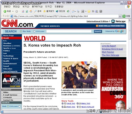This screenshot has width=132, height=114.
Task: Click the yellow Discuss note icon
Action: (89, 11)
